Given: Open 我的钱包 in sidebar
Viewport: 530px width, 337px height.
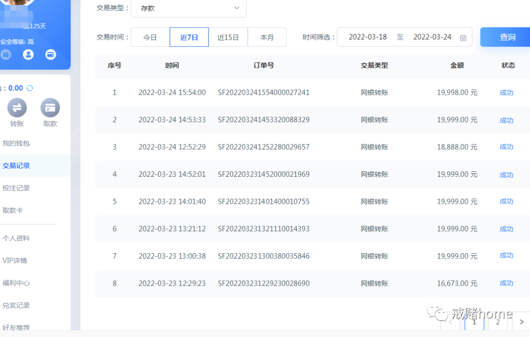Looking at the screenshot, I should coord(16,144).
